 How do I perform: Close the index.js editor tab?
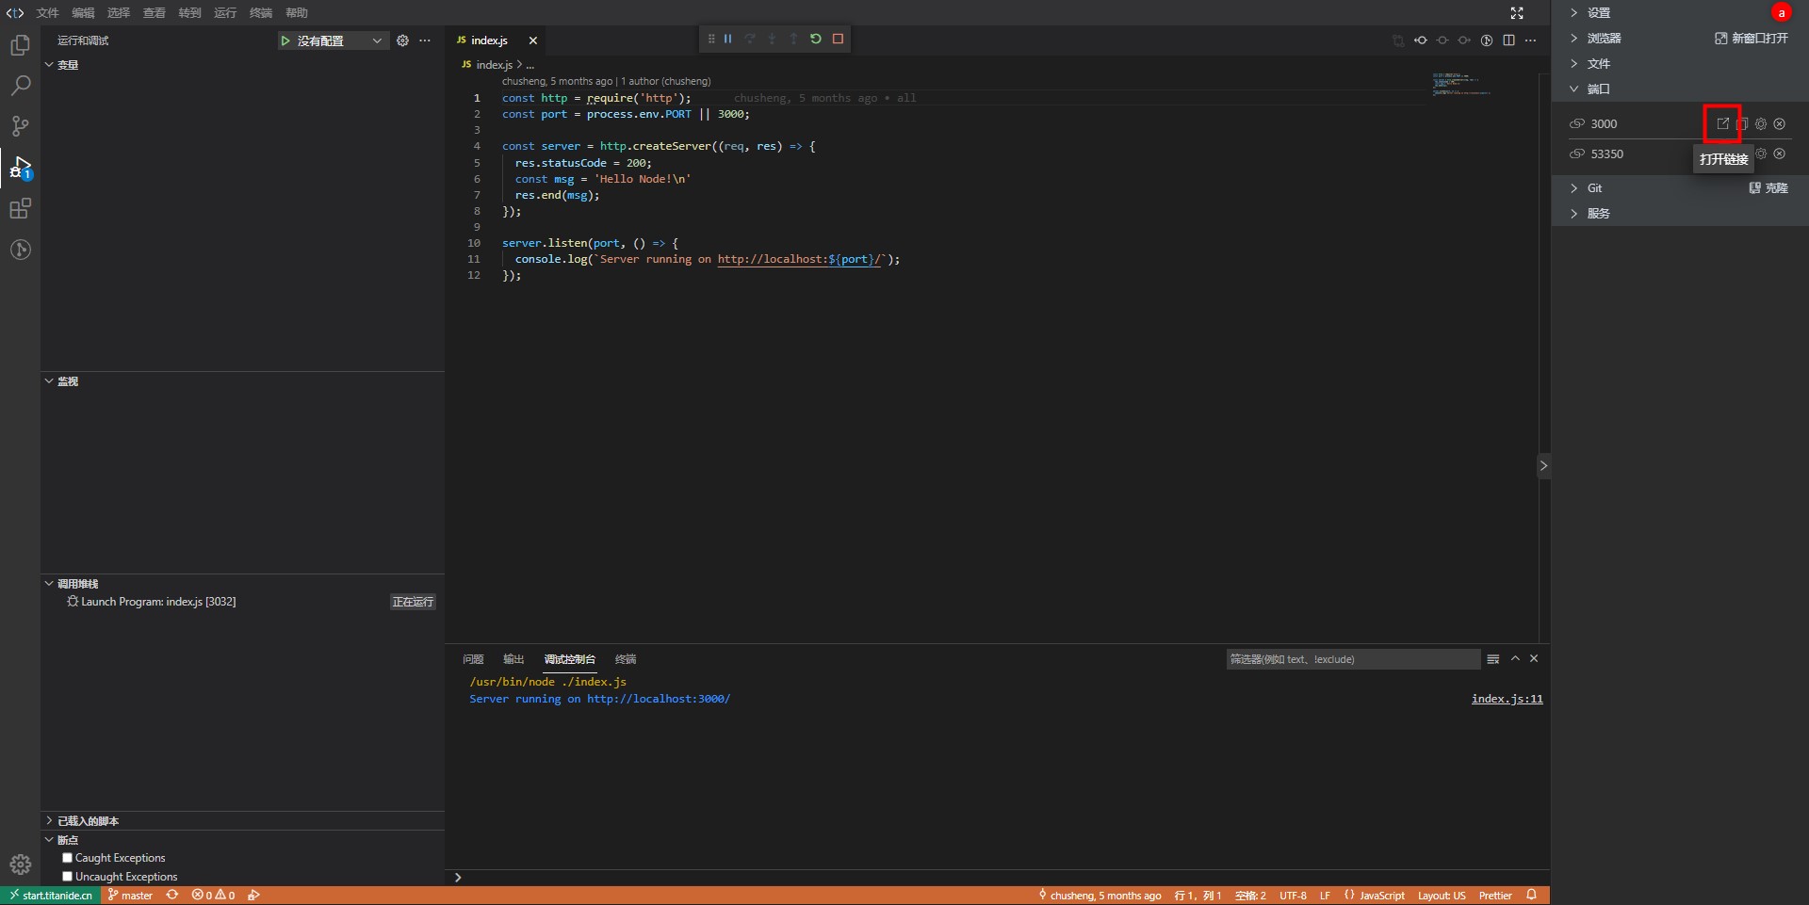[533, 40]
